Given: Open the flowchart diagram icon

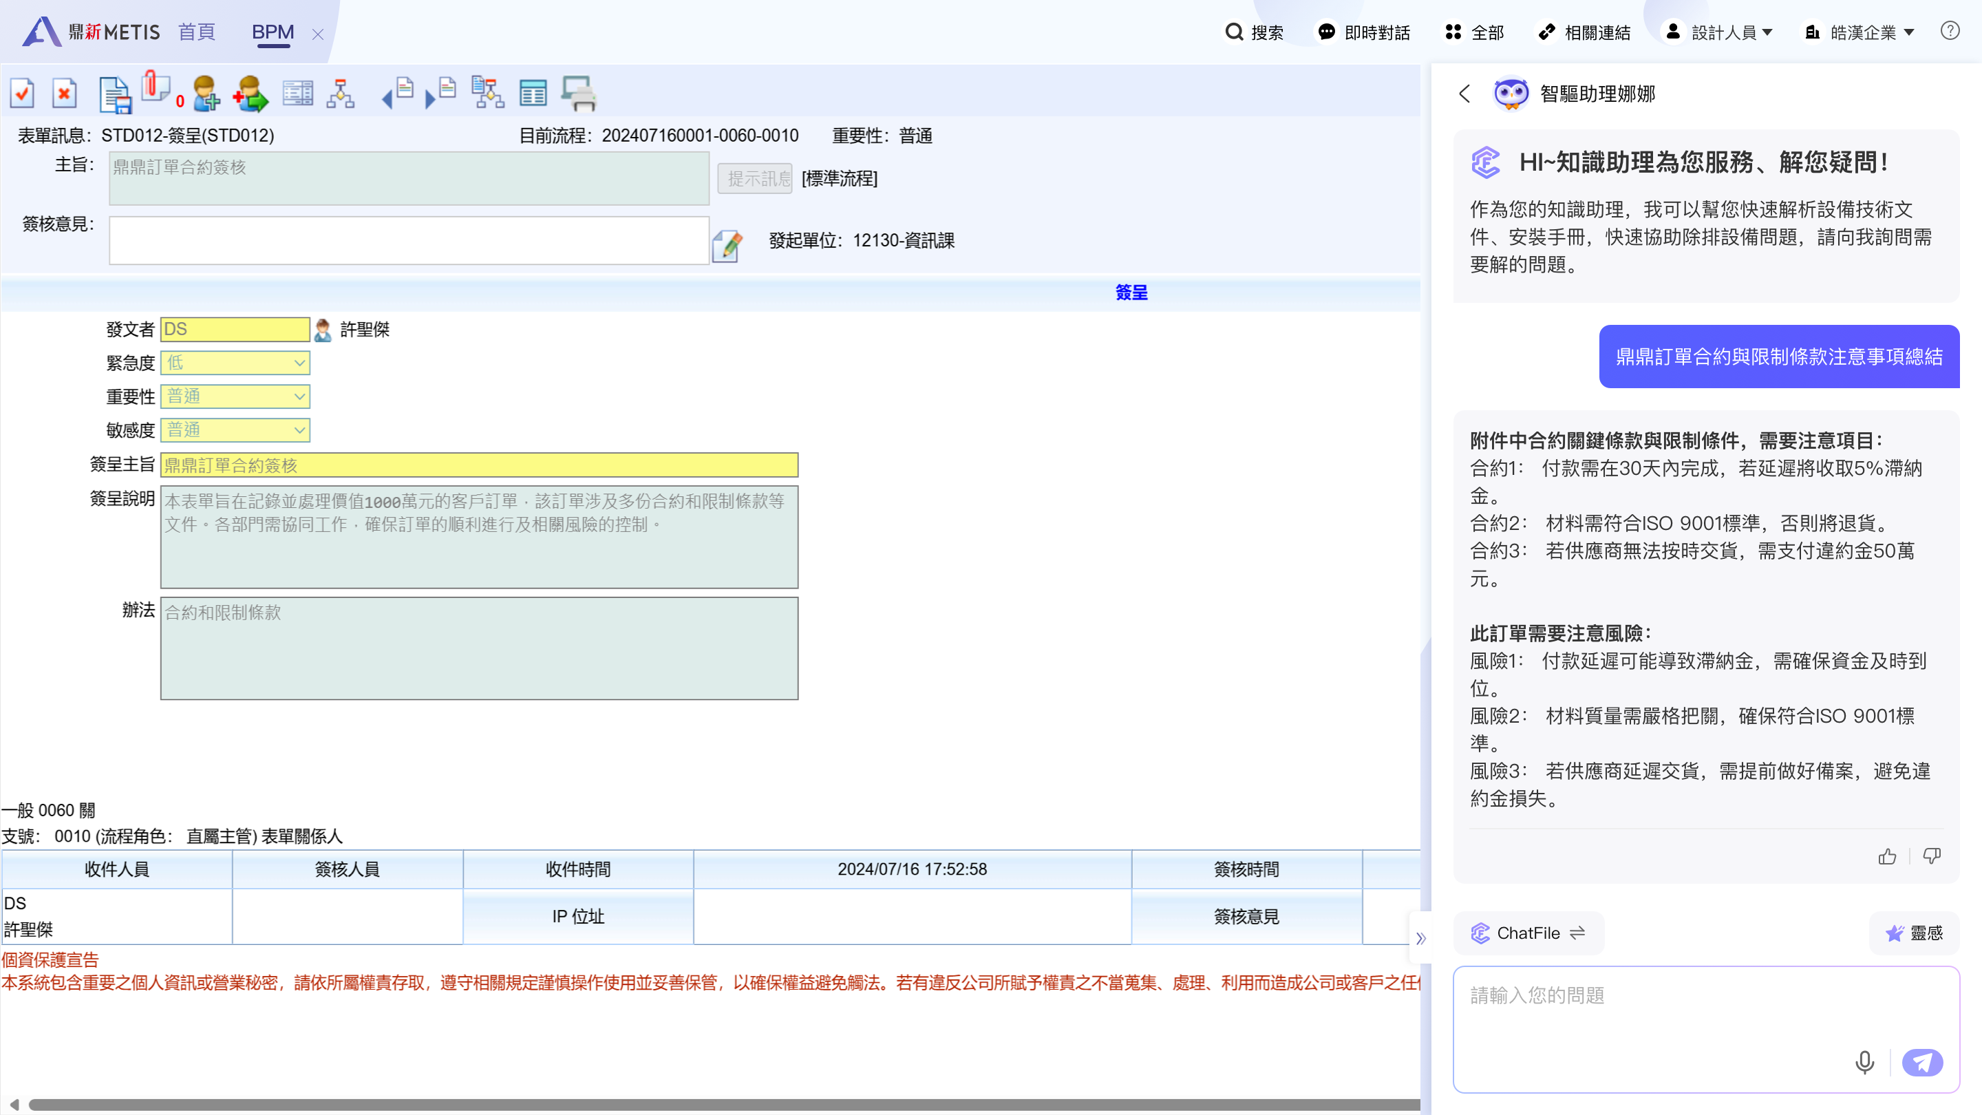Looking at the screenshot, I should click(340, 93).
